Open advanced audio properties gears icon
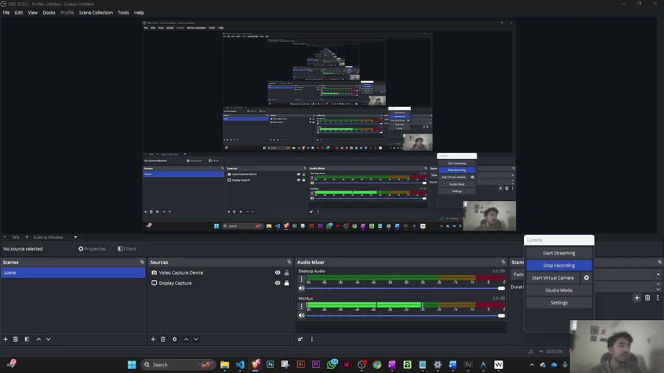The height and width of the screenshot is (373, 664). [300, 339]
